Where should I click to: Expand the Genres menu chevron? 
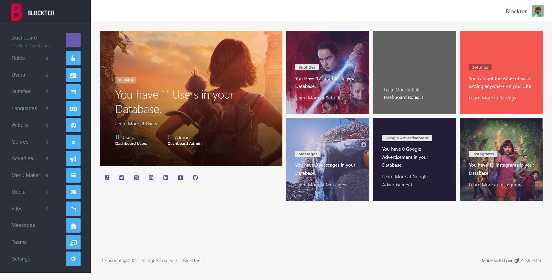click(47, 142)
